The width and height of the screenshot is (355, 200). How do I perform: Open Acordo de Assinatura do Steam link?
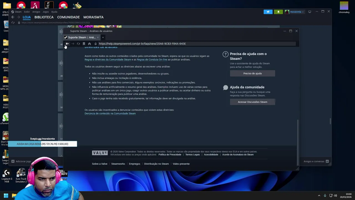coord(238,155)
